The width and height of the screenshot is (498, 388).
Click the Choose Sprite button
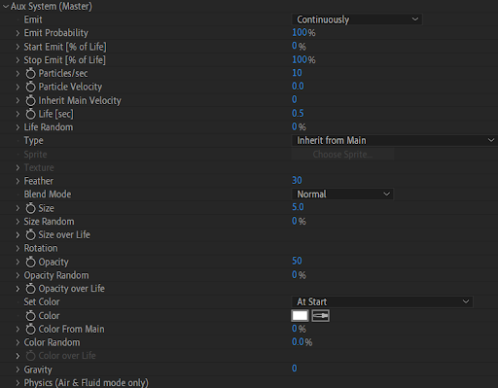click(342, 155)
